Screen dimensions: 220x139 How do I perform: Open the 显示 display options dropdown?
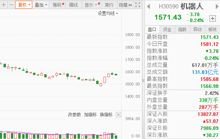(x=92, y=5)
